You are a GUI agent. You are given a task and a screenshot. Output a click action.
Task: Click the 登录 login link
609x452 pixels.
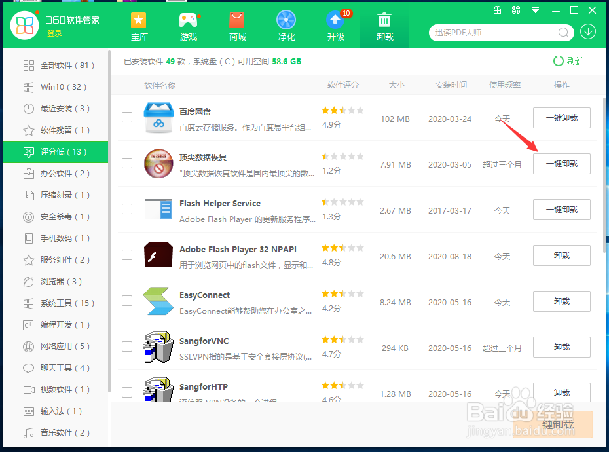(54, 33)
